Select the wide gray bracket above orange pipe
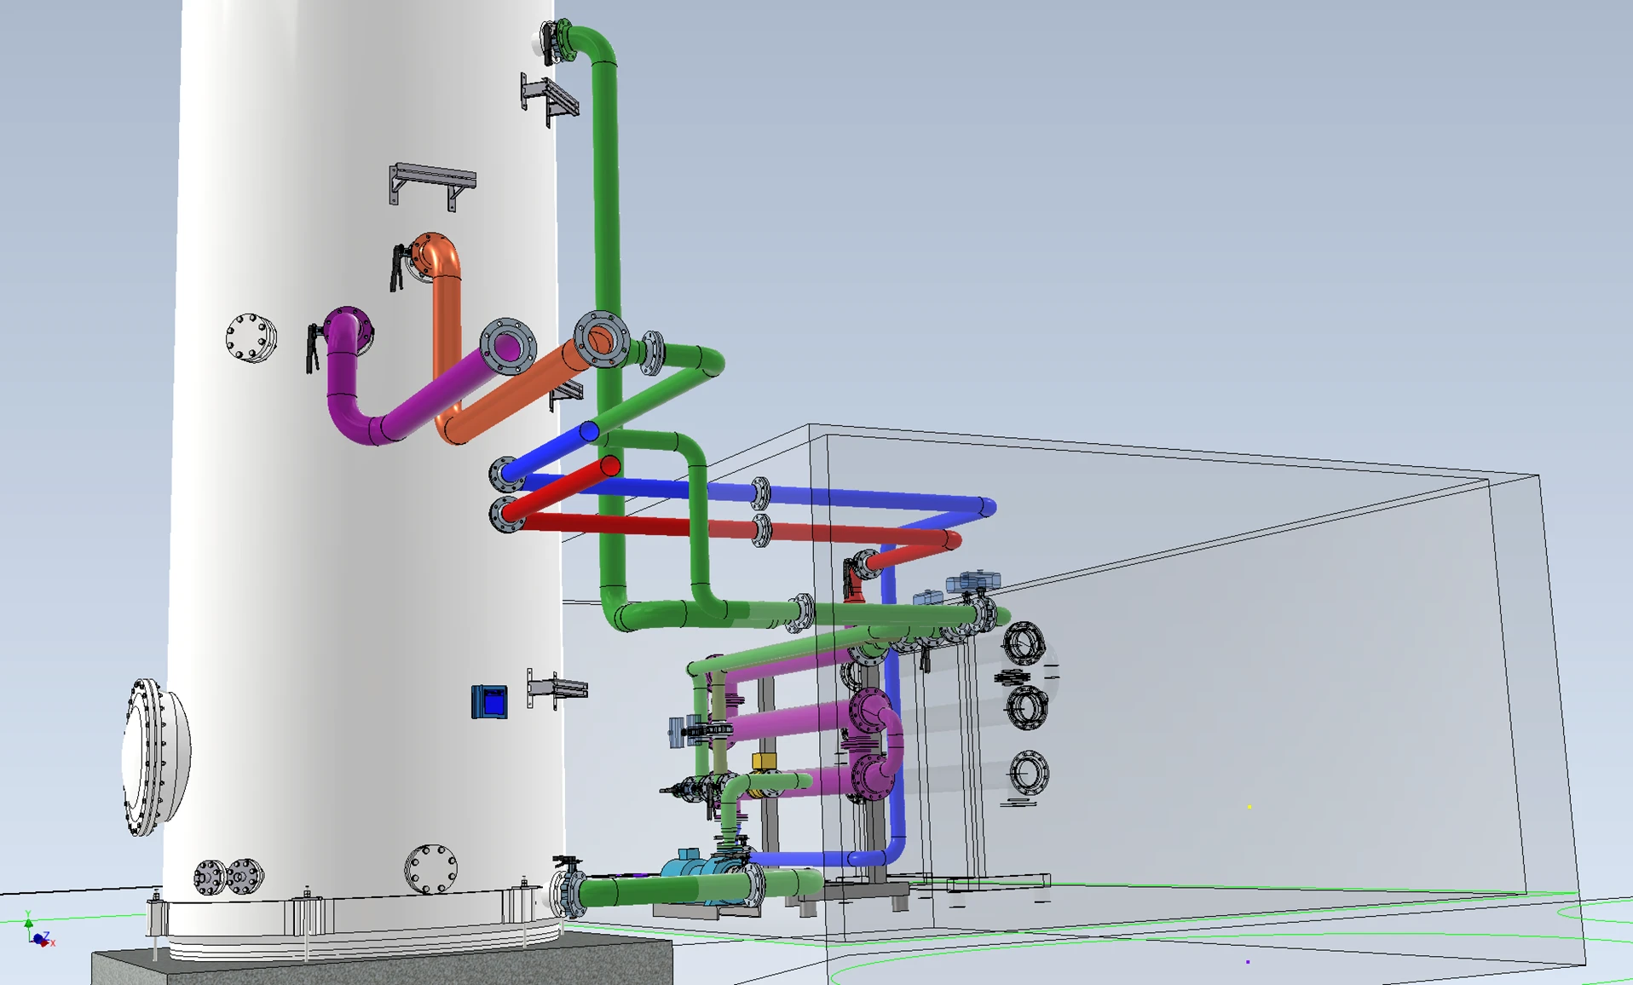This screenshot has width=1633, height=985. click(432, 181)
